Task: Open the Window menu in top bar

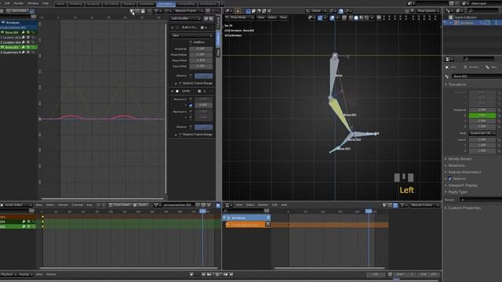Action: (x=33, y=3)
